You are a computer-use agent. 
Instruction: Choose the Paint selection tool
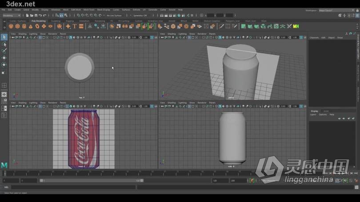click(4, 51)
